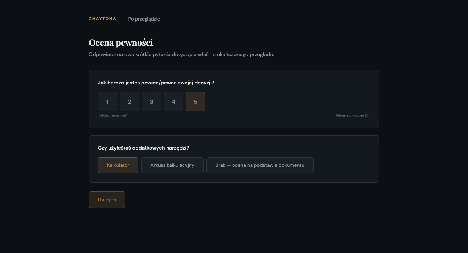Click the subtitle starting with "Odpowiedz na dwa"
The height and width of the screenshot is (253, 468).
tap(181, 55)
